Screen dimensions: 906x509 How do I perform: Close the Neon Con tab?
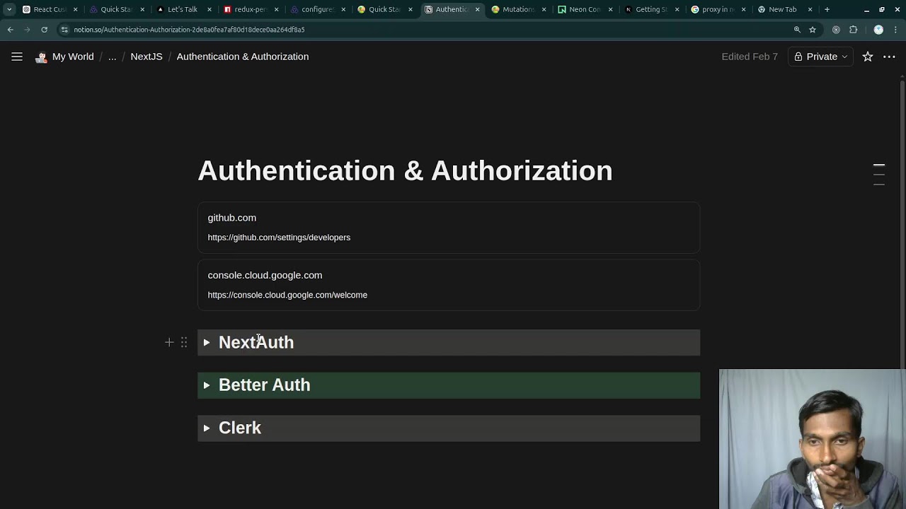(610, 9)
